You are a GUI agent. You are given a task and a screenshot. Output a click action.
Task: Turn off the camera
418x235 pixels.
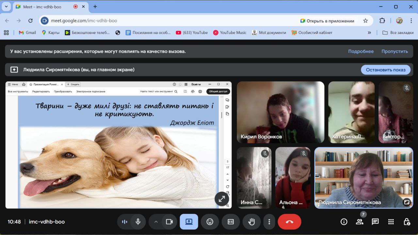(169, 222)
